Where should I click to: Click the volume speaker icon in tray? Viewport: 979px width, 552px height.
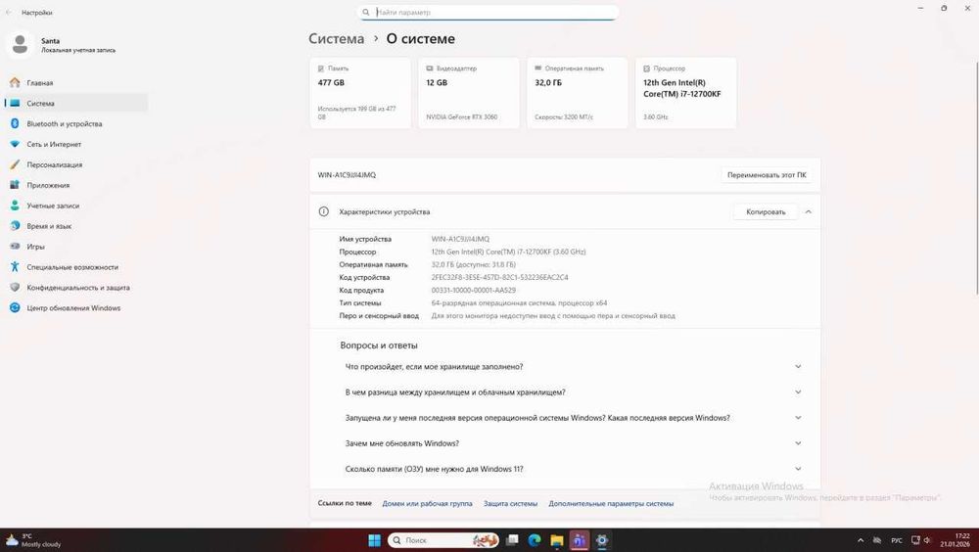tap(927, 540)
